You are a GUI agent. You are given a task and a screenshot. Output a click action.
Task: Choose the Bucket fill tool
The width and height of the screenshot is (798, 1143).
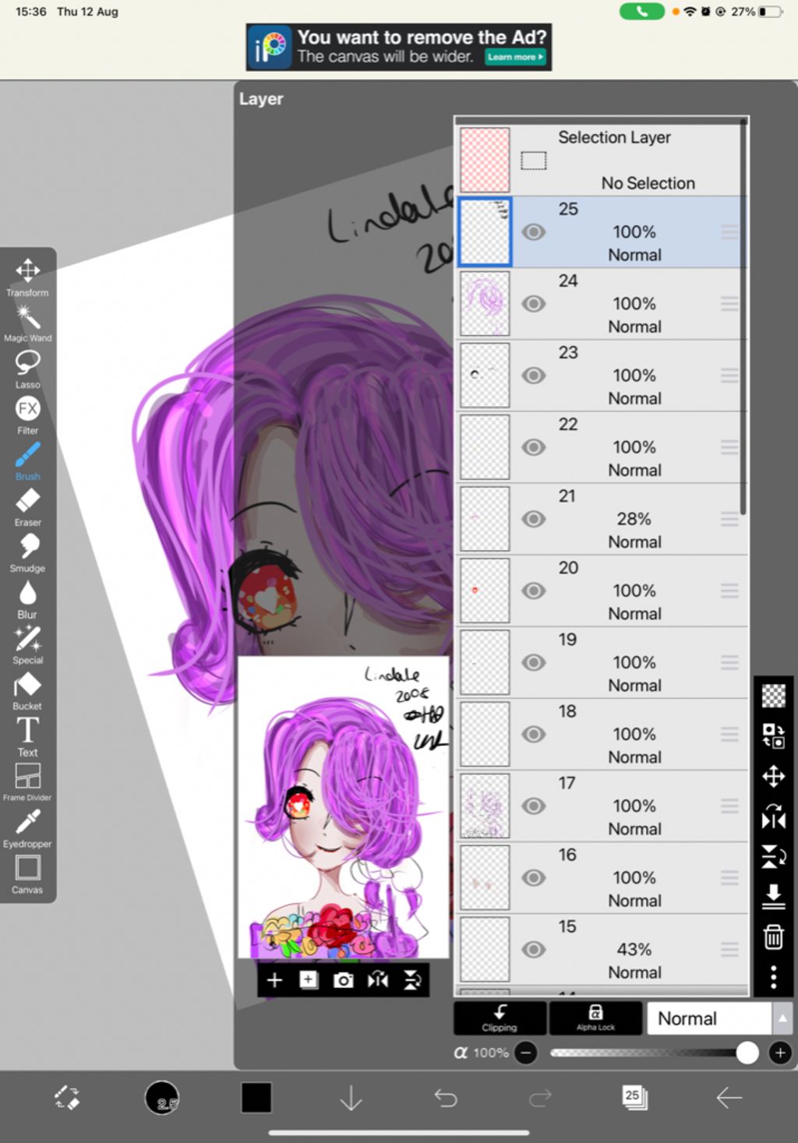click(27, 691)
